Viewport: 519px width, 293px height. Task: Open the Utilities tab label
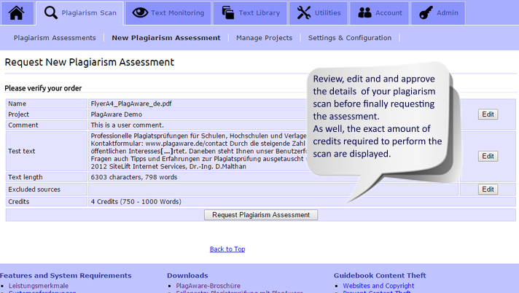point(327,13)
